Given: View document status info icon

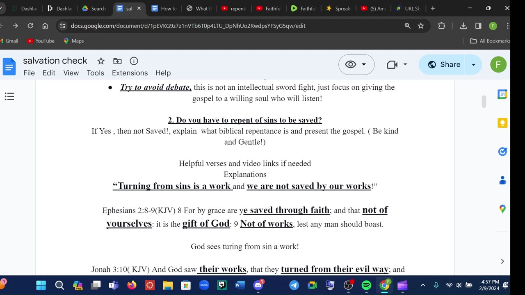Looking at the screenshot, I should click(134, 61).
